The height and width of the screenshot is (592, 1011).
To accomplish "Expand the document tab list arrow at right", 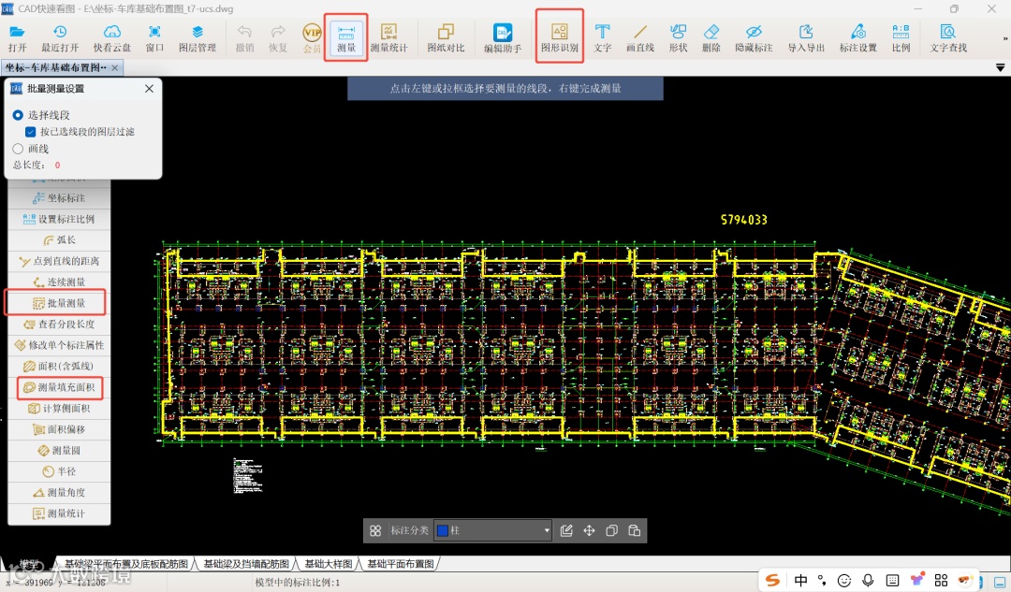I will 1001,68.
